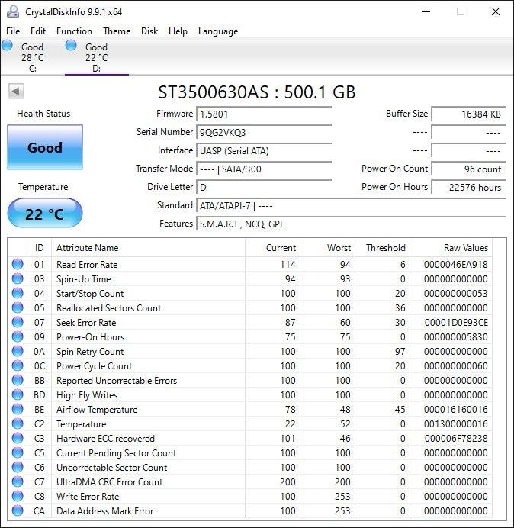Screen dimensions: 514x528
Task: Open the Theme menu
Action: 117,31
